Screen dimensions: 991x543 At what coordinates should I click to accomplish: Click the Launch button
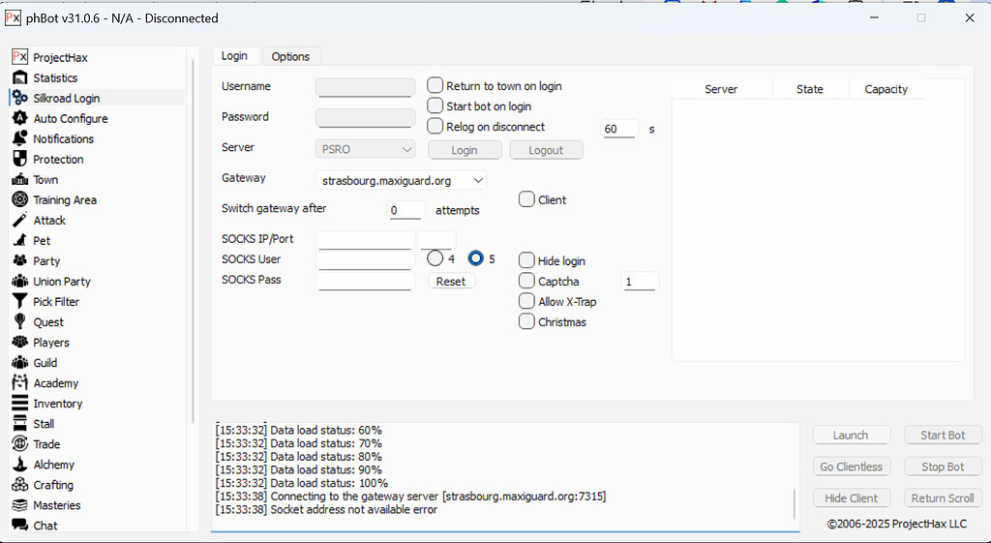[x=852, y=435]
